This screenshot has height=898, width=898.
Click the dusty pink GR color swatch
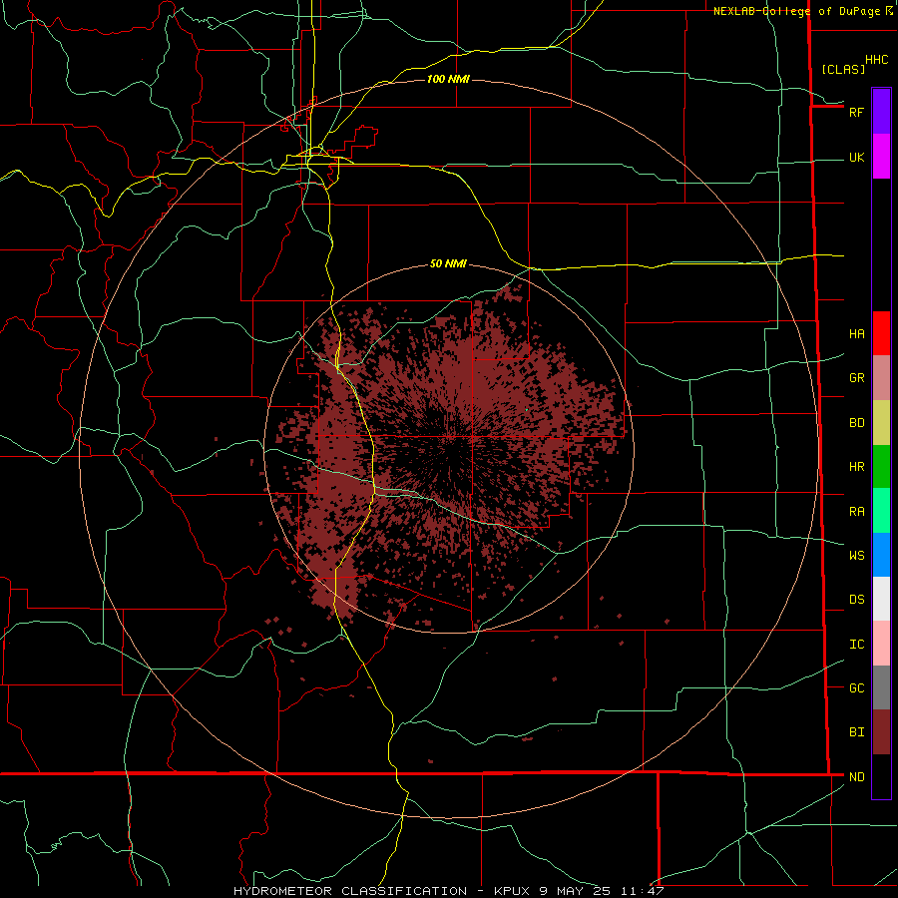point(881,378)
